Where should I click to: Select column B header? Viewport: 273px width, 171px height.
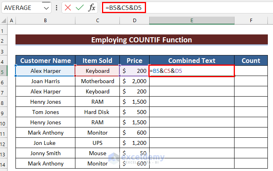point(45,21)
